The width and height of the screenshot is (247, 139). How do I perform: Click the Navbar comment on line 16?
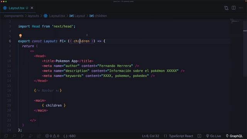pos(48,91)
